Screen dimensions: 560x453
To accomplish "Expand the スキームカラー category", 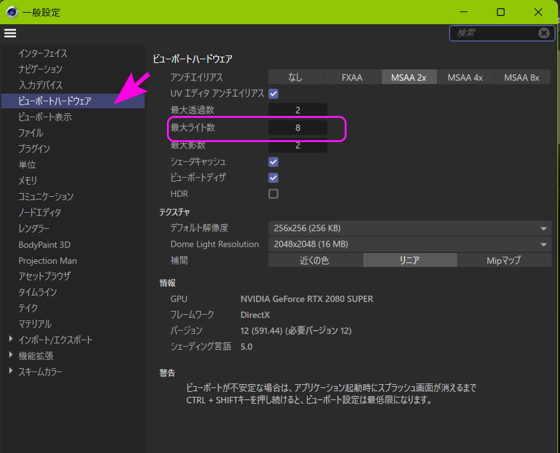I will click(11, 371).
